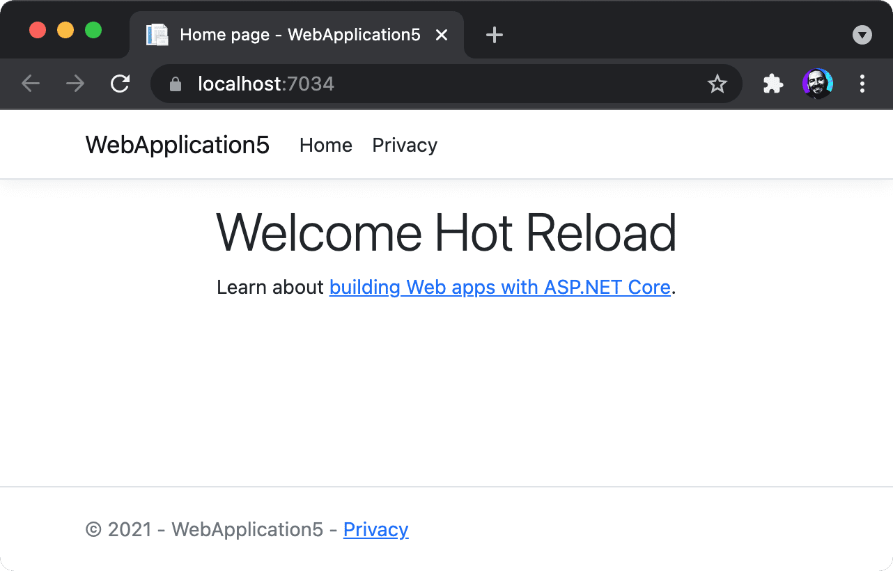Viewport: 893px width, 571px height.
Task: Click the "Learn about" text
Action: [x=270, y=287]
